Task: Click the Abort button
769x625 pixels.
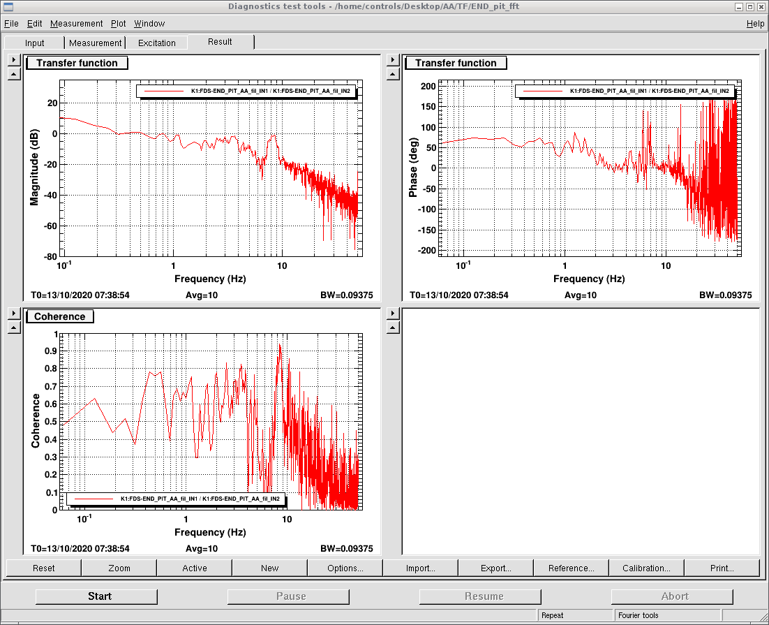Action: click(x=672, y=596)
